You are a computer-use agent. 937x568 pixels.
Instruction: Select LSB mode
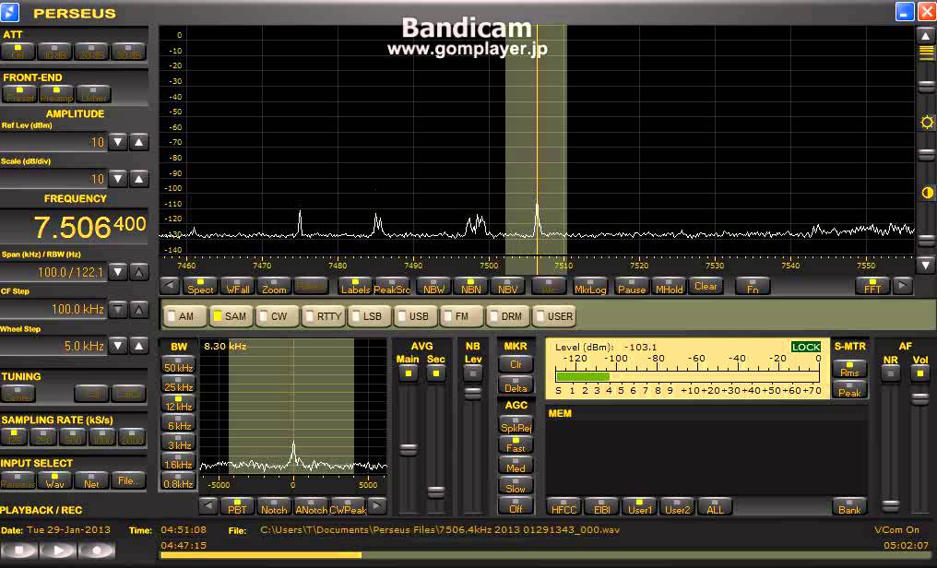(369, 316)
